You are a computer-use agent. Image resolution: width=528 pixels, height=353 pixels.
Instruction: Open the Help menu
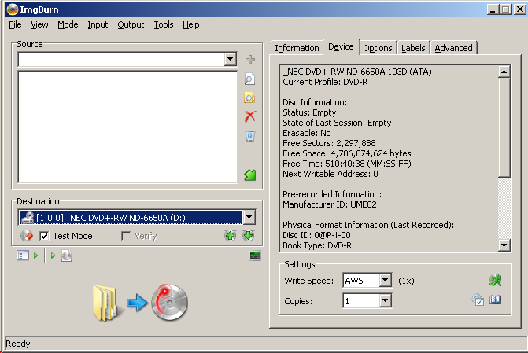191,24
